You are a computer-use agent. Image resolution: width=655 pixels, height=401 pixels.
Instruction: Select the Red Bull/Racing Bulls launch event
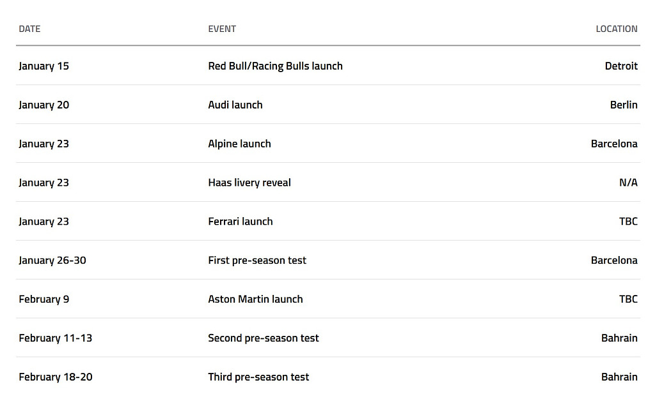[x=275, y=66]
